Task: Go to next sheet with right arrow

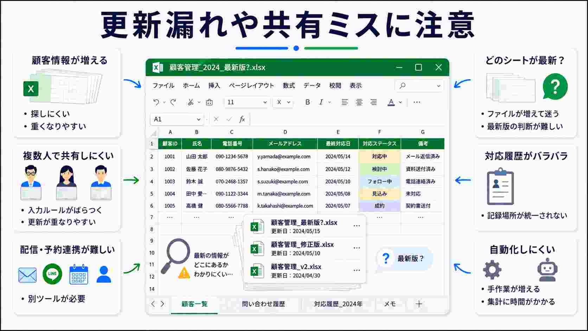Action: tap(162, 304)
